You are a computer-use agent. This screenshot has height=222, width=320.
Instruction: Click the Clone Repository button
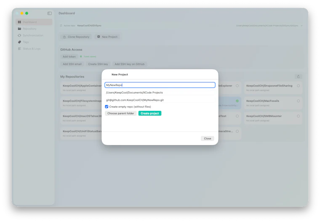76,37
